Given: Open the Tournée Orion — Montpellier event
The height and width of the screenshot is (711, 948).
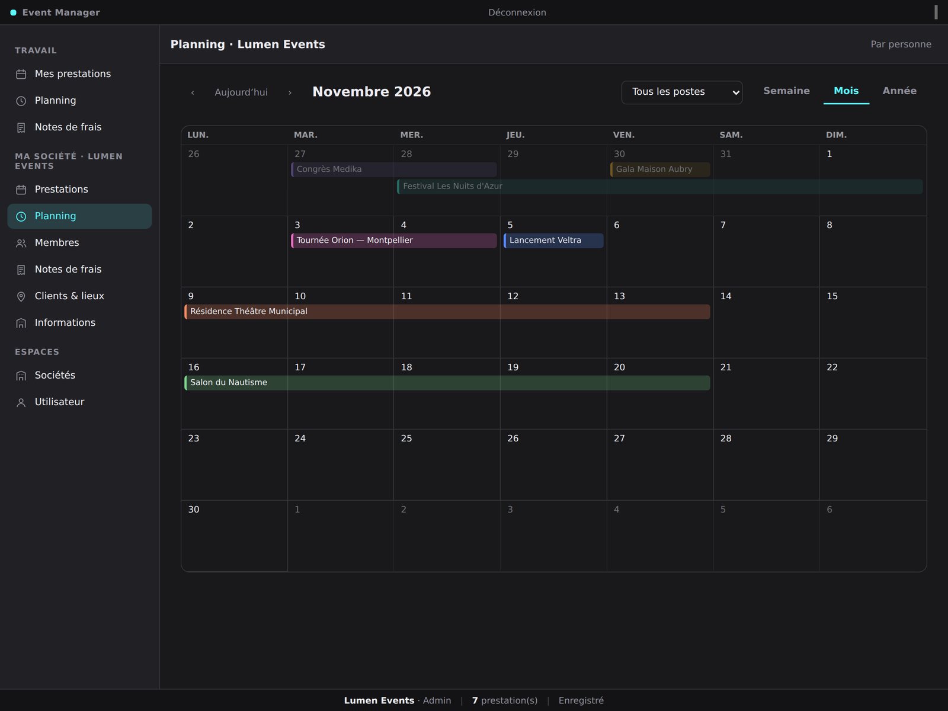Looking at the screenshot, I should (x=393, y=240).
